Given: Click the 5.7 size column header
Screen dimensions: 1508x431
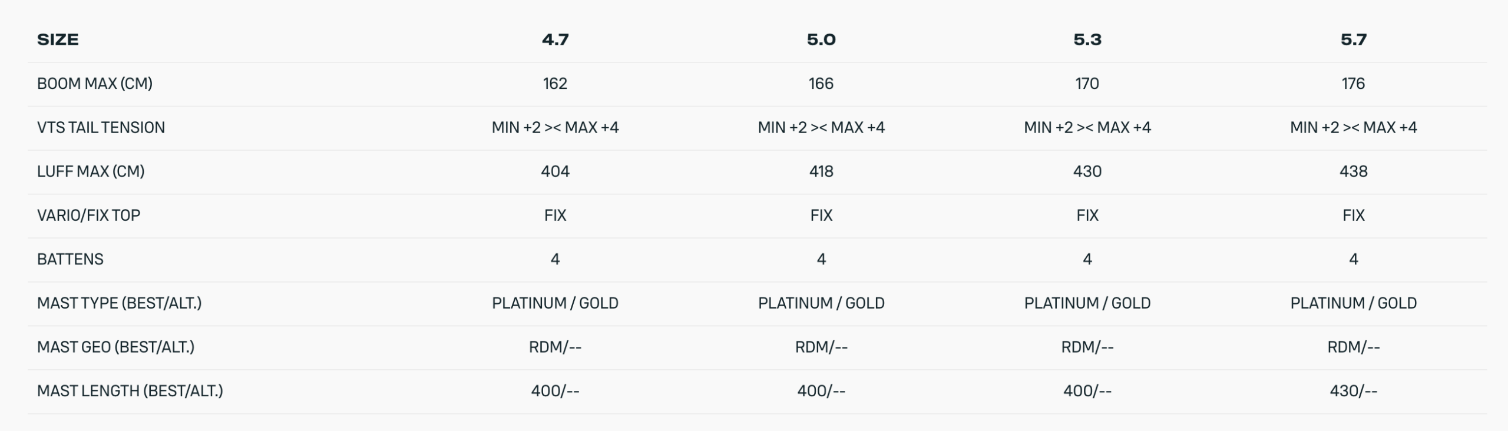Looking at the screenshot, I should pos(1353,39).
